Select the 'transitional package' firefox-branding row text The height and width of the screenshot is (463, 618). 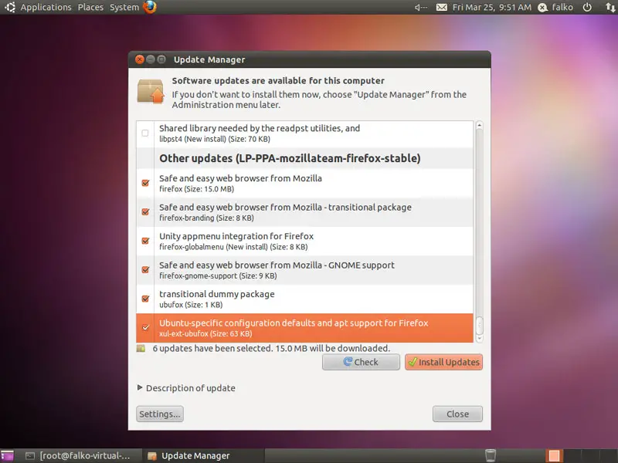coord(285,208)
